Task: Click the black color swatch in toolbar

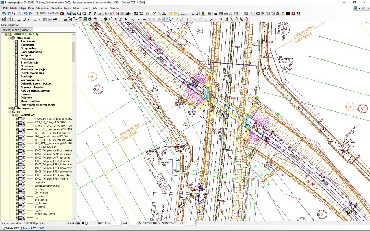Action: coord(288,13)
